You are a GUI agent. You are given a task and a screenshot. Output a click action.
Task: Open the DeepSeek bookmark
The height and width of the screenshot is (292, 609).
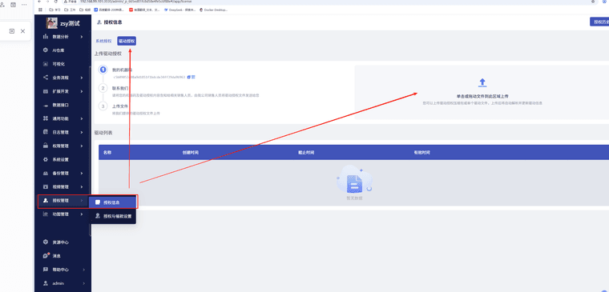[179, 10]
